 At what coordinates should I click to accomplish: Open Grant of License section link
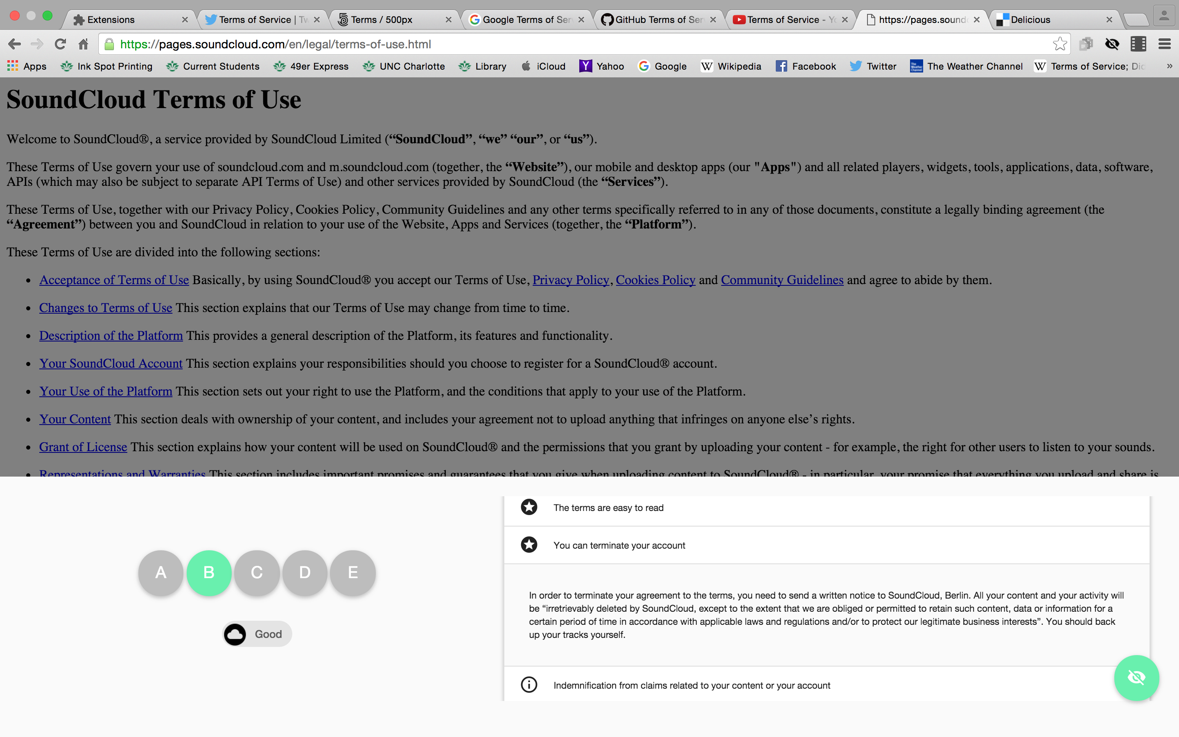(x=83, y=447)
